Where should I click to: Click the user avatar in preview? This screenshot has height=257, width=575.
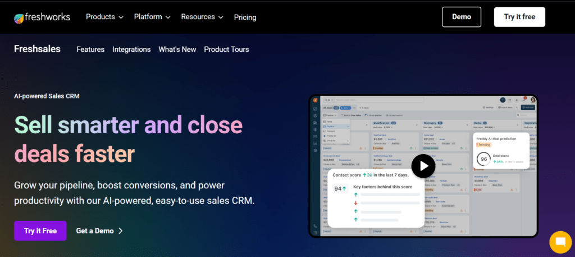click(533, 100)
